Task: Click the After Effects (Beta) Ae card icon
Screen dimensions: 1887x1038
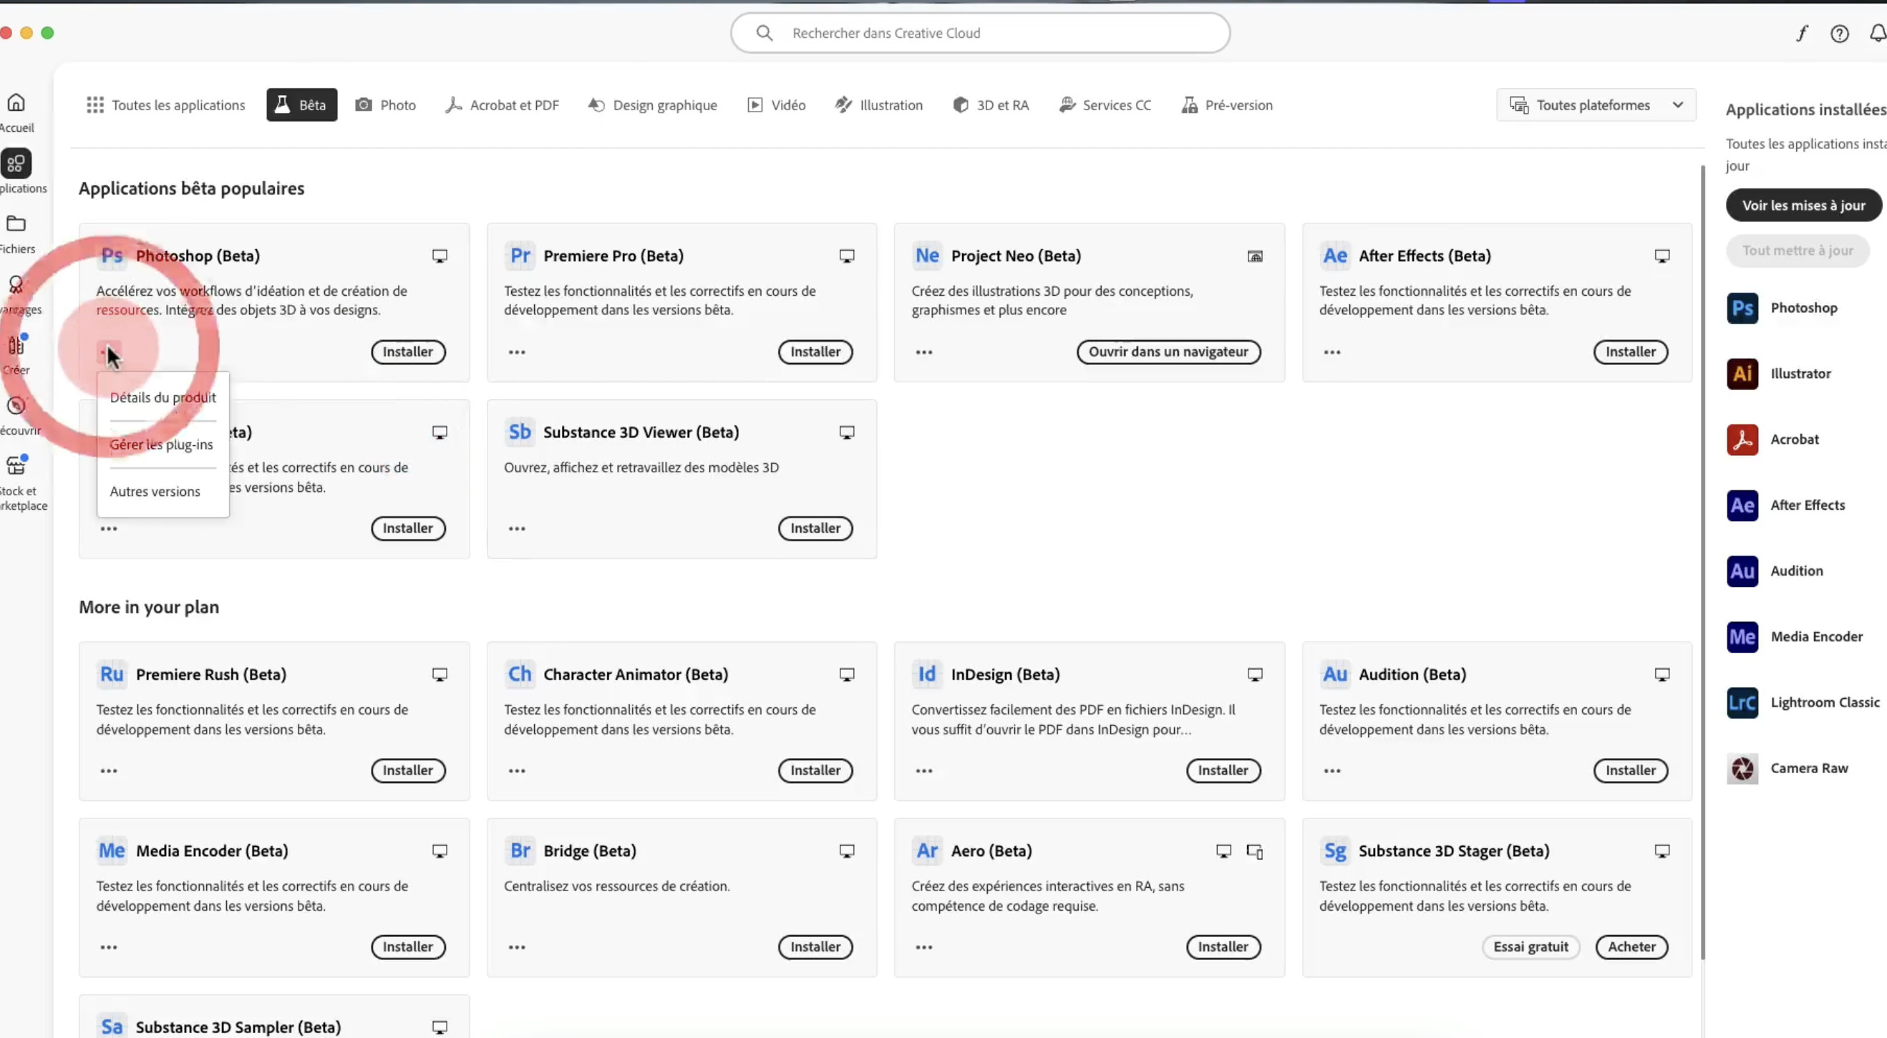Action: point(1334,256)
